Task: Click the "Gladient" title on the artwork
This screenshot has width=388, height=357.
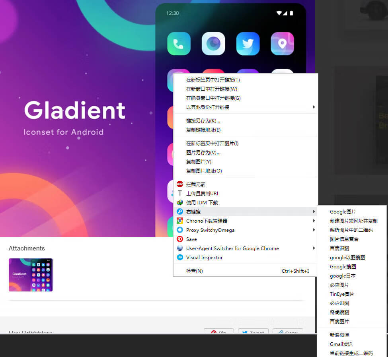Action: click(x=75, y=111)
